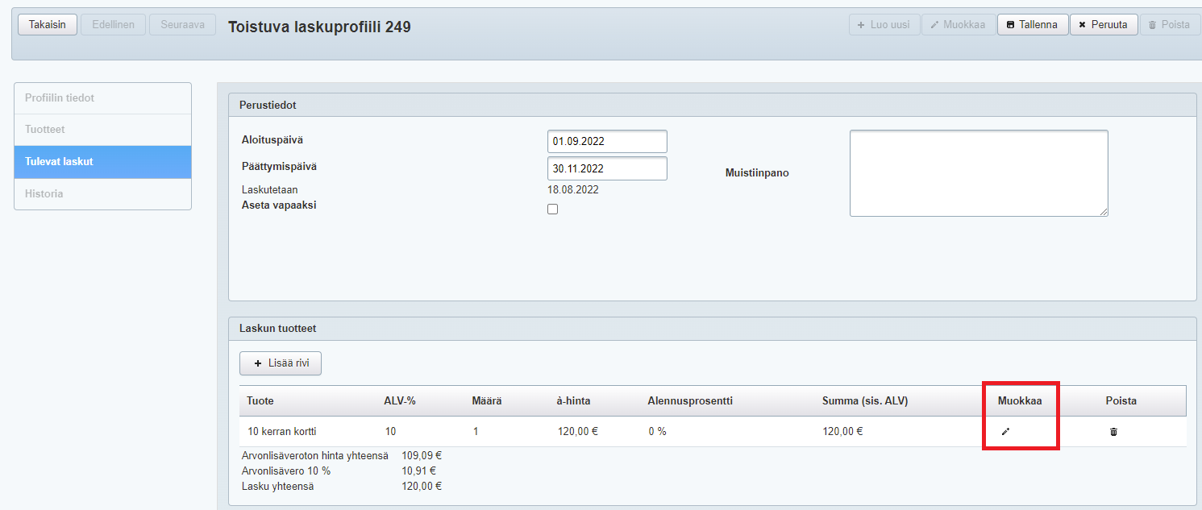The height and width of the screenshot is (510, 1202).
Task: Click into the Muistiinpano text area
Action: coord(978,172)
